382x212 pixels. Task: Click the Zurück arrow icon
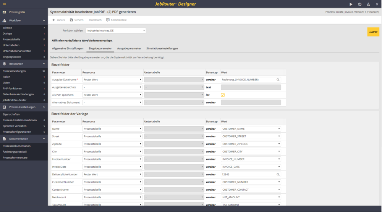[54, 20]
